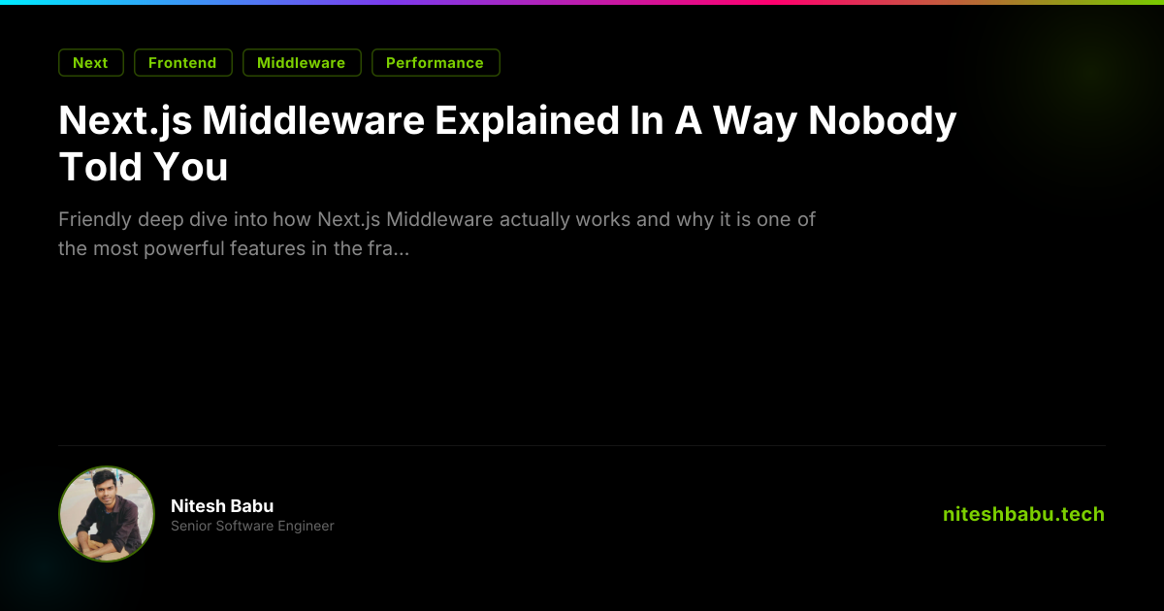
Task: Click the word Nobody in the title
Action: click(x=883, y=121)
